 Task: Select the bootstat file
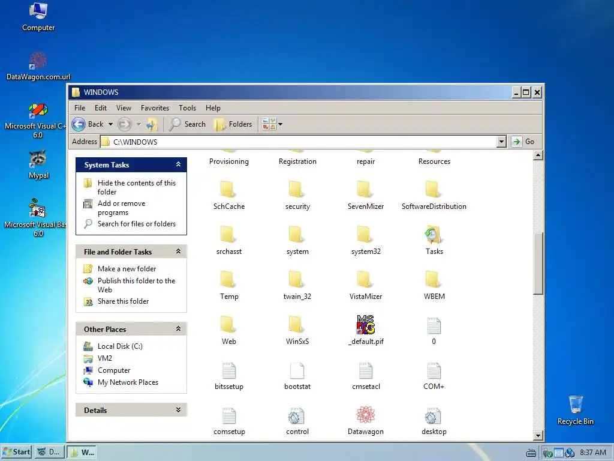click(297, 376)
